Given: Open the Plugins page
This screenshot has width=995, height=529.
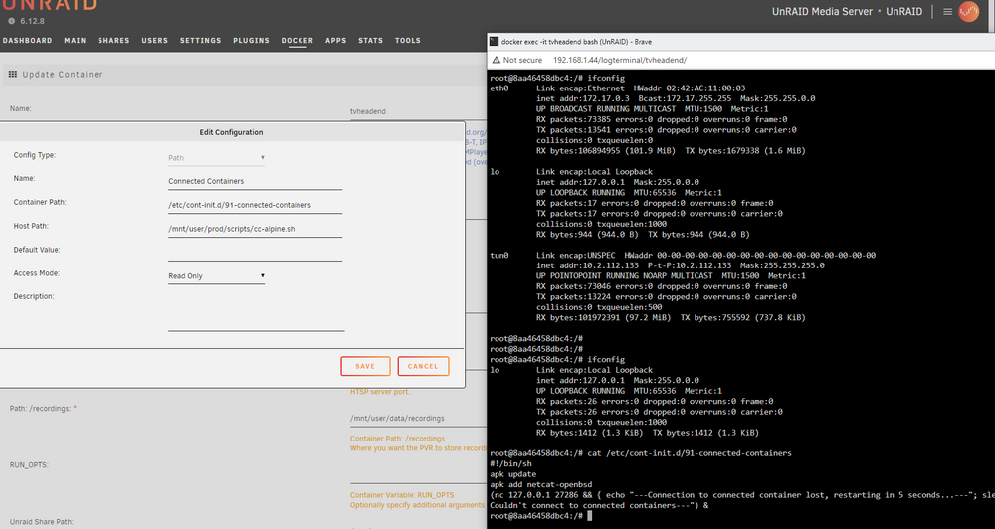Looking at the screenshot, I should click(x=252, y=40).
